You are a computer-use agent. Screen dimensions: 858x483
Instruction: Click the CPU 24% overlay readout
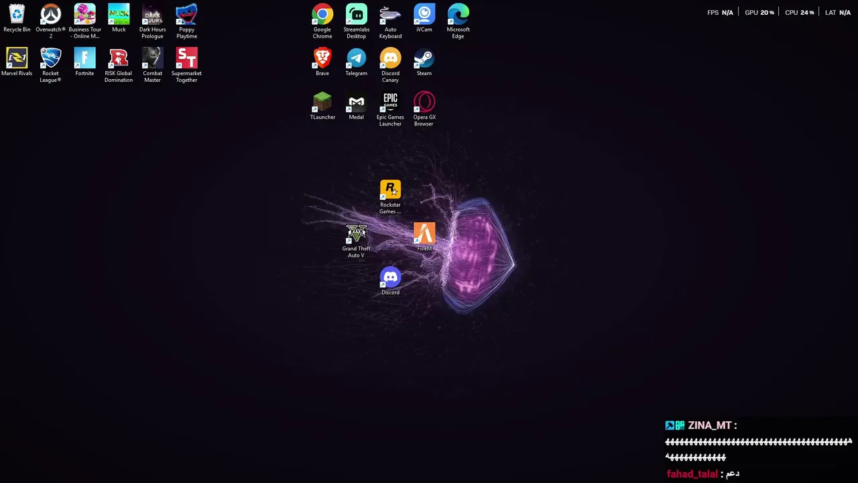[800, 12]
